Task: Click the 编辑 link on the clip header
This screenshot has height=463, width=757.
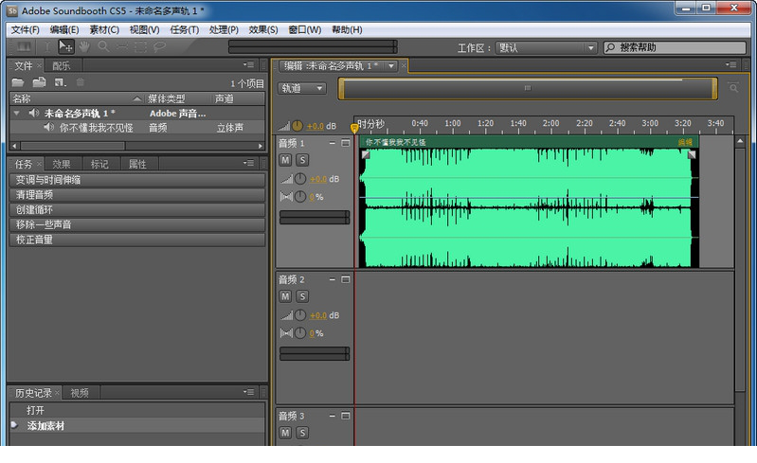Action: [685, 142]
